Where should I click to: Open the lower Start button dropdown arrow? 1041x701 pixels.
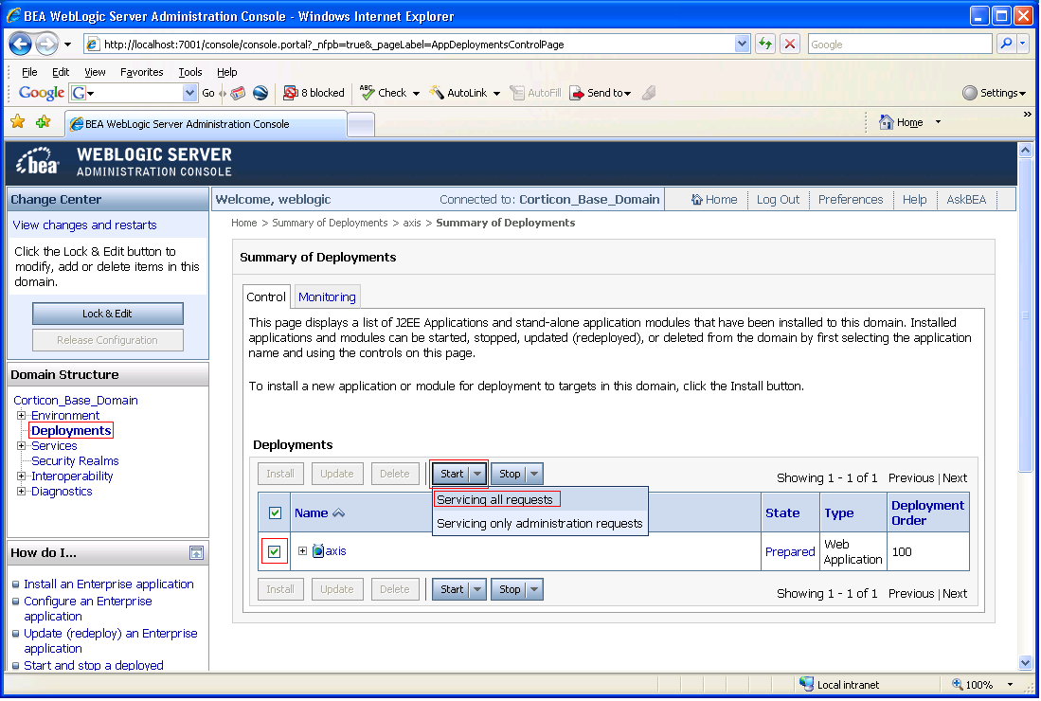(x=477, y=589)
